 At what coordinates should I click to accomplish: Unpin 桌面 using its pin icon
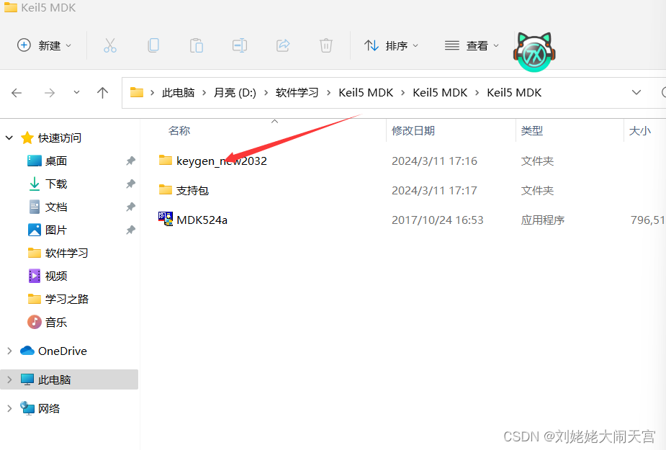tap(130, 161)
